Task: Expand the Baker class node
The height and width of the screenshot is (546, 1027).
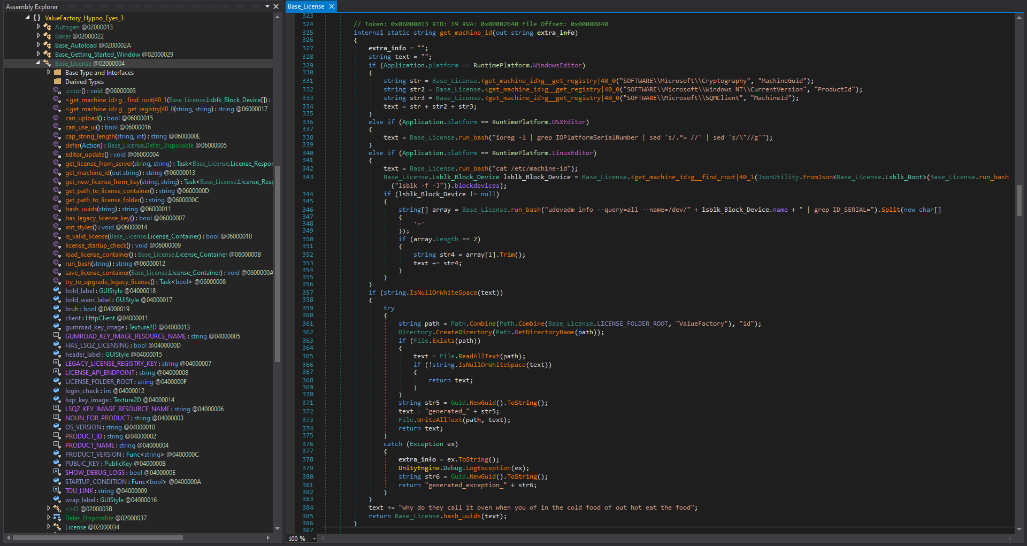Action: [39, 36]
